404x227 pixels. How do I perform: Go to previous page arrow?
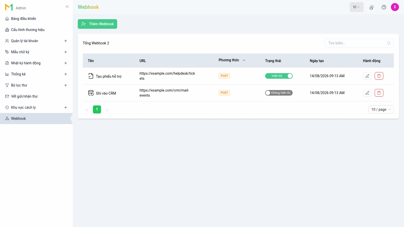pyautogui.click(x=87, y=110)
